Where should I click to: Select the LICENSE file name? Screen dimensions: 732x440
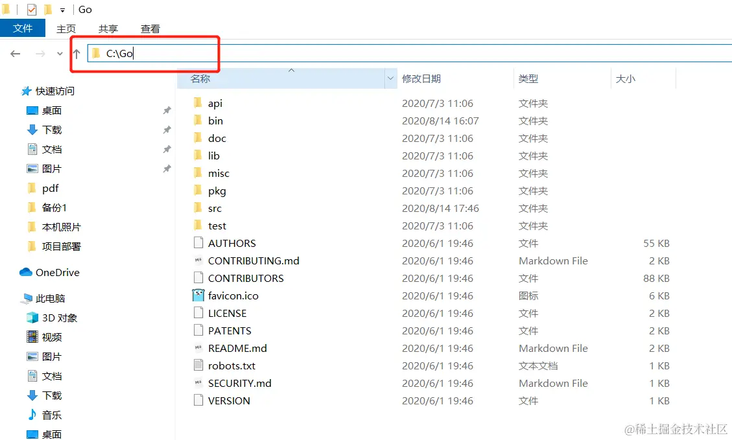coord(227,313)
